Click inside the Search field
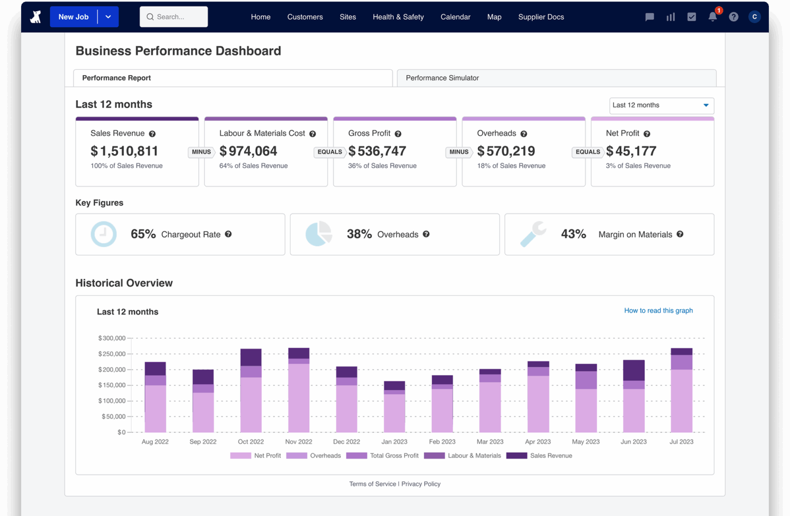This screenshot has height=516, width=790. (x=173, y=16)
